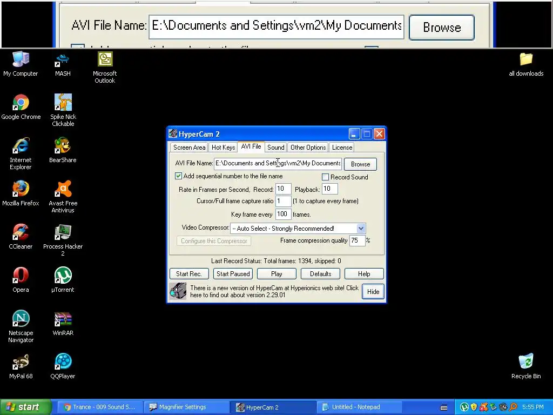Image resolution: width=553 pixels, height=415 pixels.
Task: Click the Cursor/Full frame capture ratio field
Action: coord(283,201)
